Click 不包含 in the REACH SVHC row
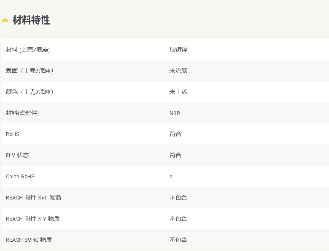This screenshot has height=251, width=329. point(178,240)
